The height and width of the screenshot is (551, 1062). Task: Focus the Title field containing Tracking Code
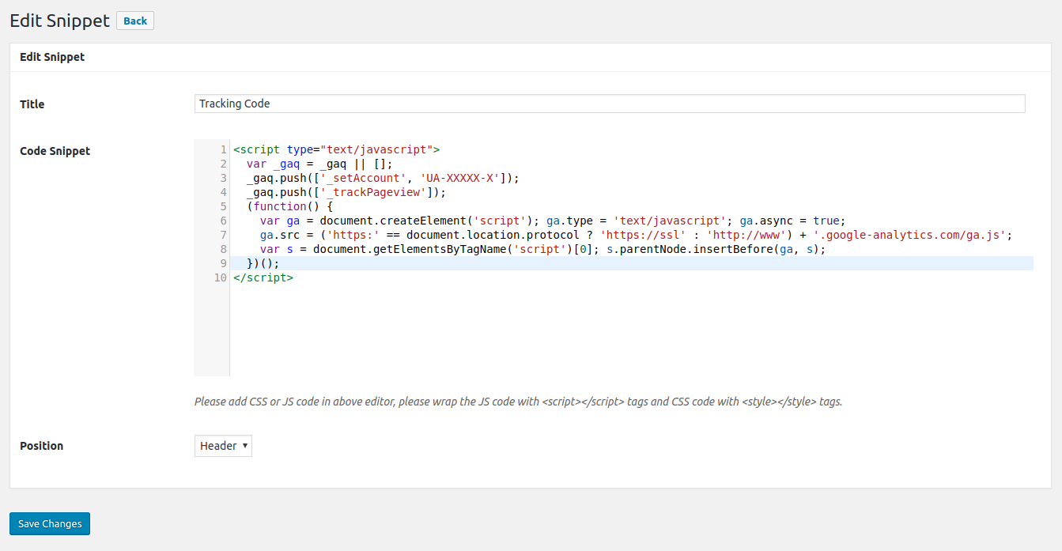pos(610,104)
